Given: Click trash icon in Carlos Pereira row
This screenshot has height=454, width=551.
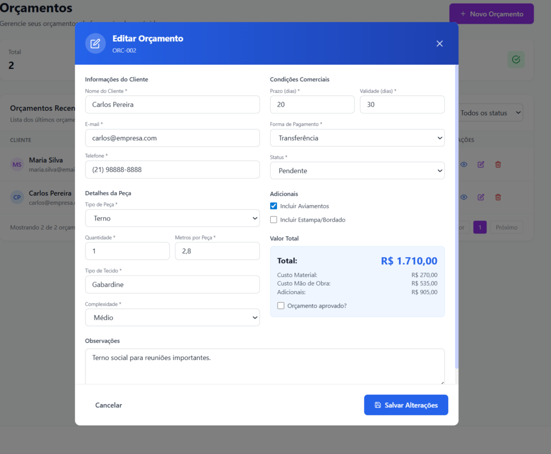Looking at the screenshot, I should pyautogui.click(x=498, y=197).
